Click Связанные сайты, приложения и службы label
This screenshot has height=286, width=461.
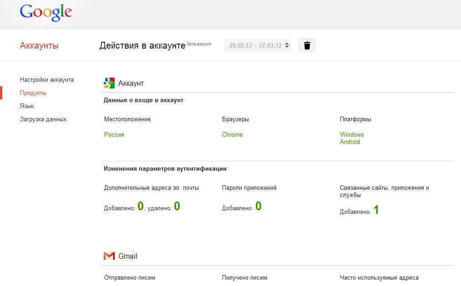pos(384,191)
